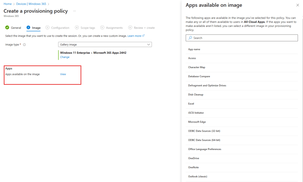Click the magnifier icon in the search box
This screenshot has width=303, height=182.
coord(190,38)
